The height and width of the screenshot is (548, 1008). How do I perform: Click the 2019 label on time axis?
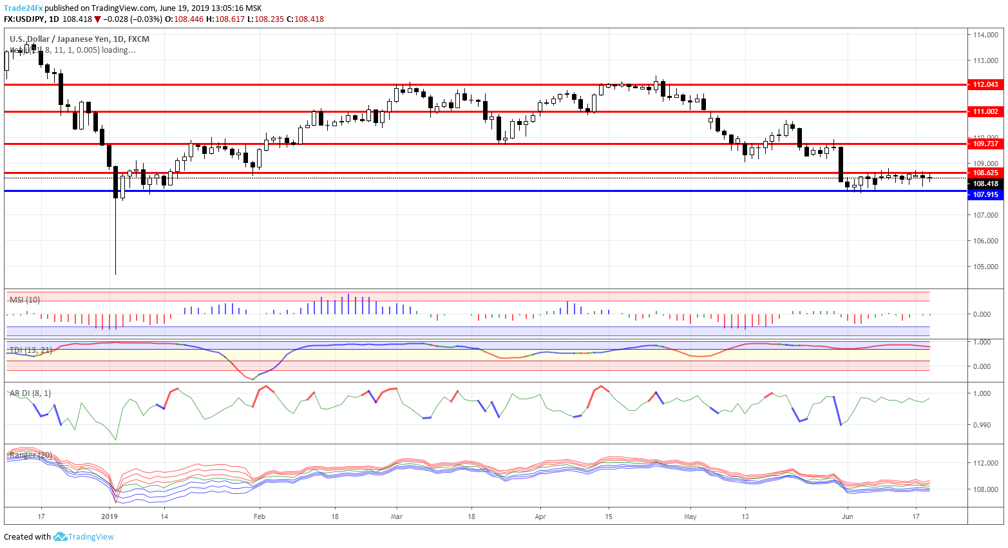[109, 516]
